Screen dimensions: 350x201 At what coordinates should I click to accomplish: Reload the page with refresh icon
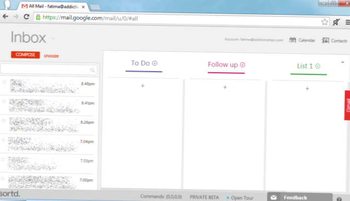click(26, 17)
